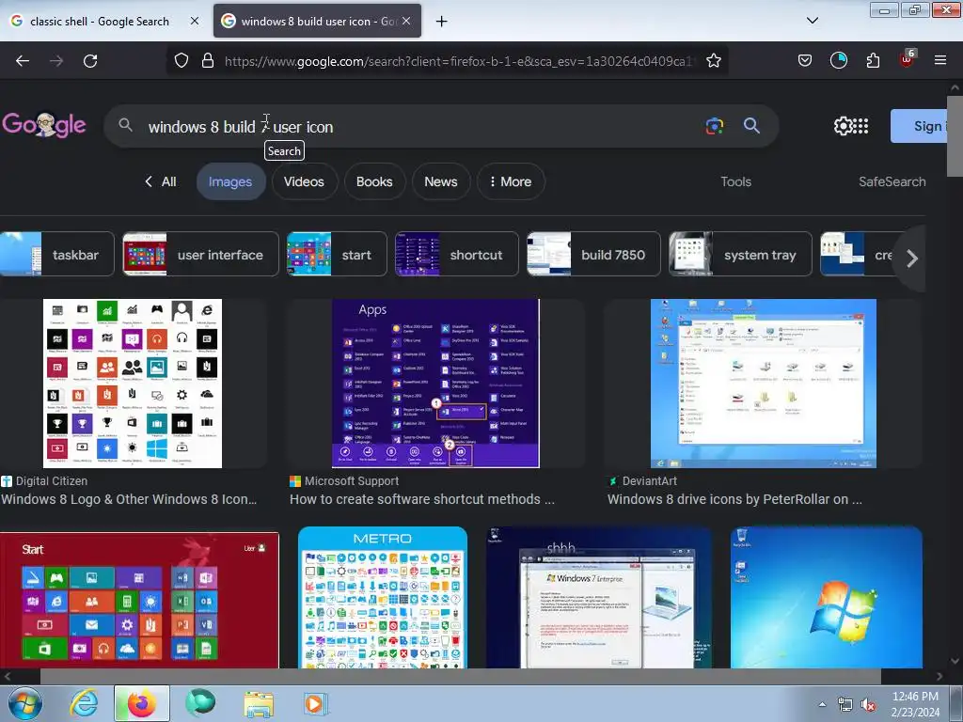Select the build 7850 suggestion chip
This screenshot has height=722, width=963.
tap(593, 254)
